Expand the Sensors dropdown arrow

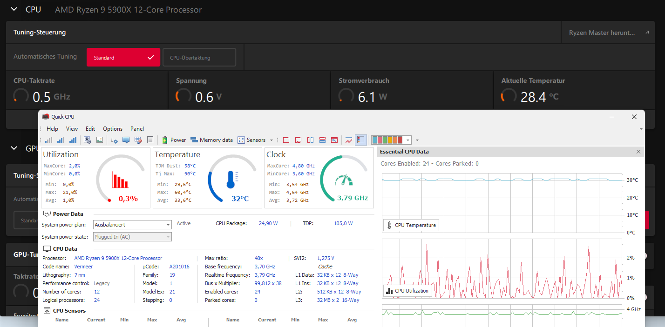point(271,140)
